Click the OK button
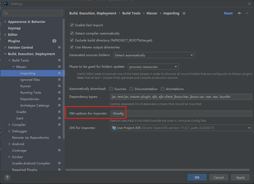254x184 pixels. 197,177
